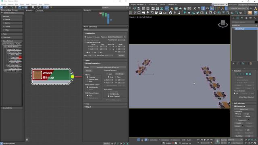Select the XY plane constraint
This screenshot has height=145, width=258.
point(208,8)
